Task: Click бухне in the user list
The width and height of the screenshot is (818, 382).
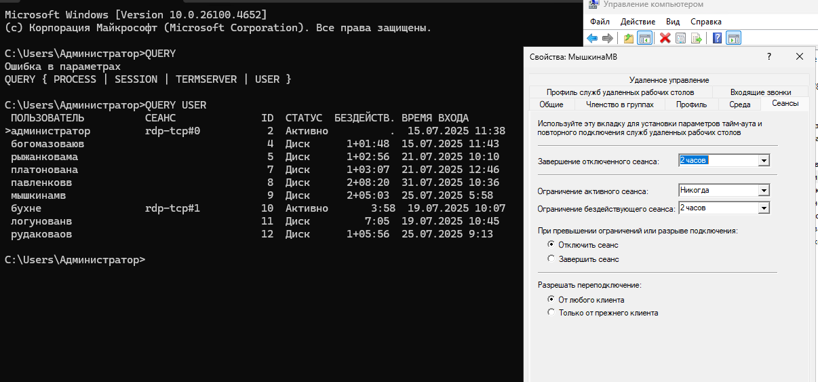Action: click(26, 208)
